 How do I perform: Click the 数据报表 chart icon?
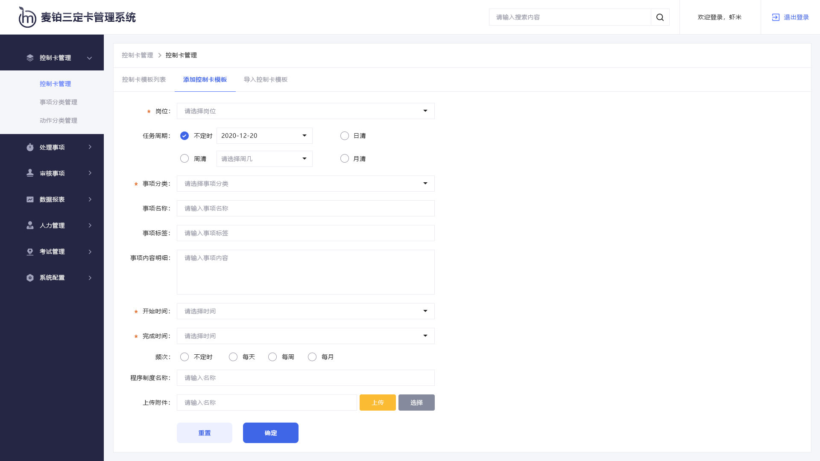29,199
